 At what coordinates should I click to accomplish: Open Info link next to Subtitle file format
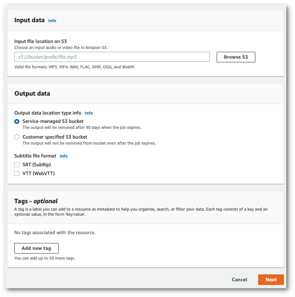pyautogui.click(x=64, y=156)
